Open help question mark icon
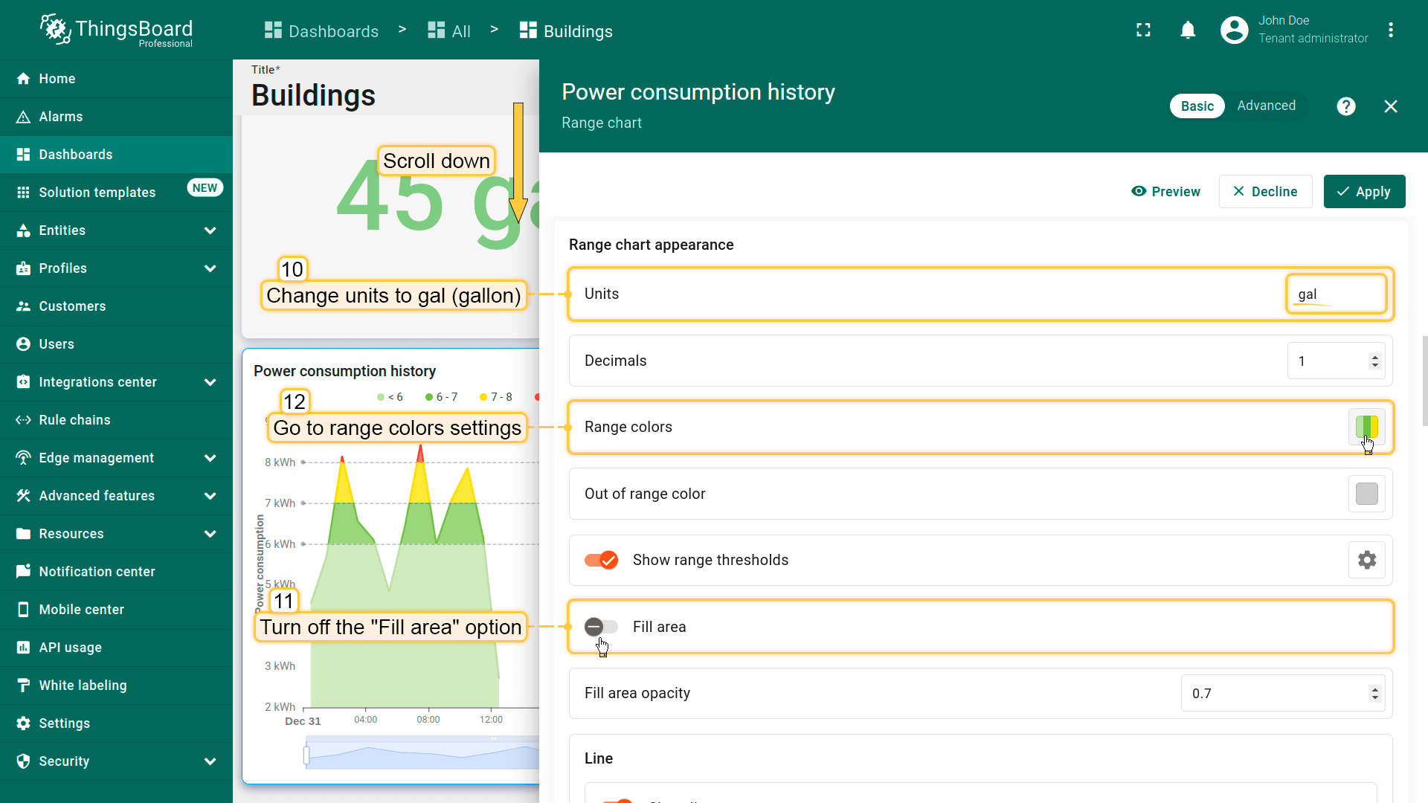The width and height of the screenshot is (1428, 803). 1345,106
